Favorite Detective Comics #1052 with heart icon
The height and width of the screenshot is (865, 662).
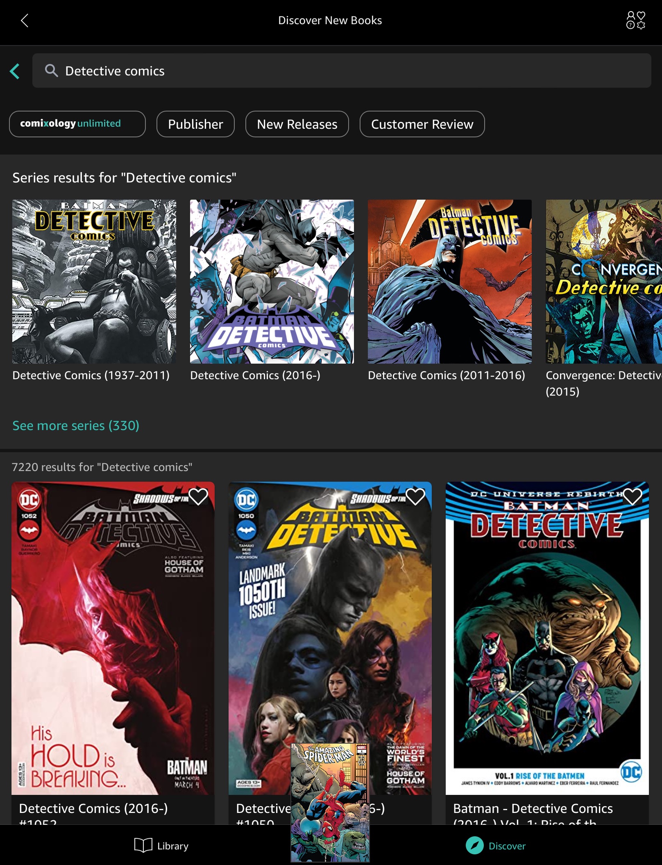(x=198, y=497)
